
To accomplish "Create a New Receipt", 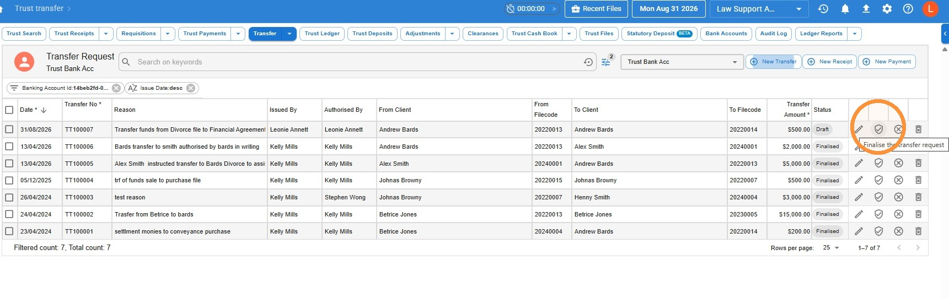I will pyautogui.click(x=830, y=62).
